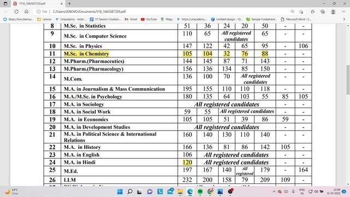
Task: Go to the browser home page
Action: (26, 11)
